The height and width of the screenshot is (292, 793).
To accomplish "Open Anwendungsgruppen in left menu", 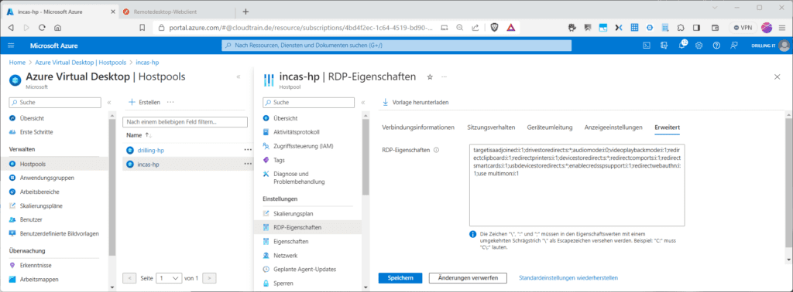I will point(47,178).
